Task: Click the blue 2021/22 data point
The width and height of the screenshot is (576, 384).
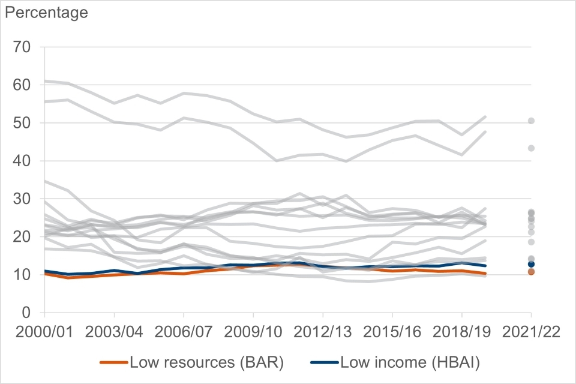Action: [531, 264]
